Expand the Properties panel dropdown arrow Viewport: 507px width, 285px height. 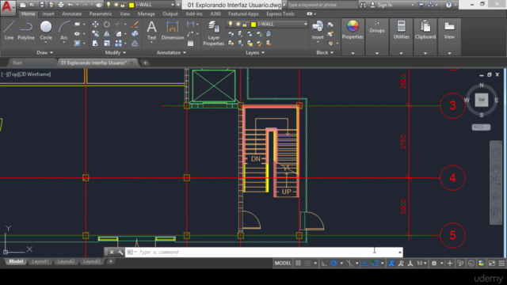[353, 53]
